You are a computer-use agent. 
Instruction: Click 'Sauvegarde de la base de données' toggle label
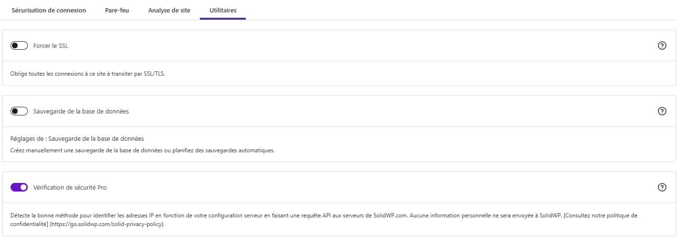point(81,111)
